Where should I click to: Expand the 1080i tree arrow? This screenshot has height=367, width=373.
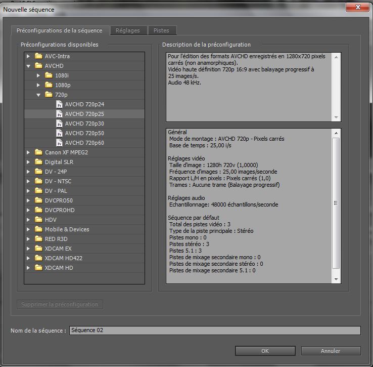pyautogui.click(x=38, y=75)
